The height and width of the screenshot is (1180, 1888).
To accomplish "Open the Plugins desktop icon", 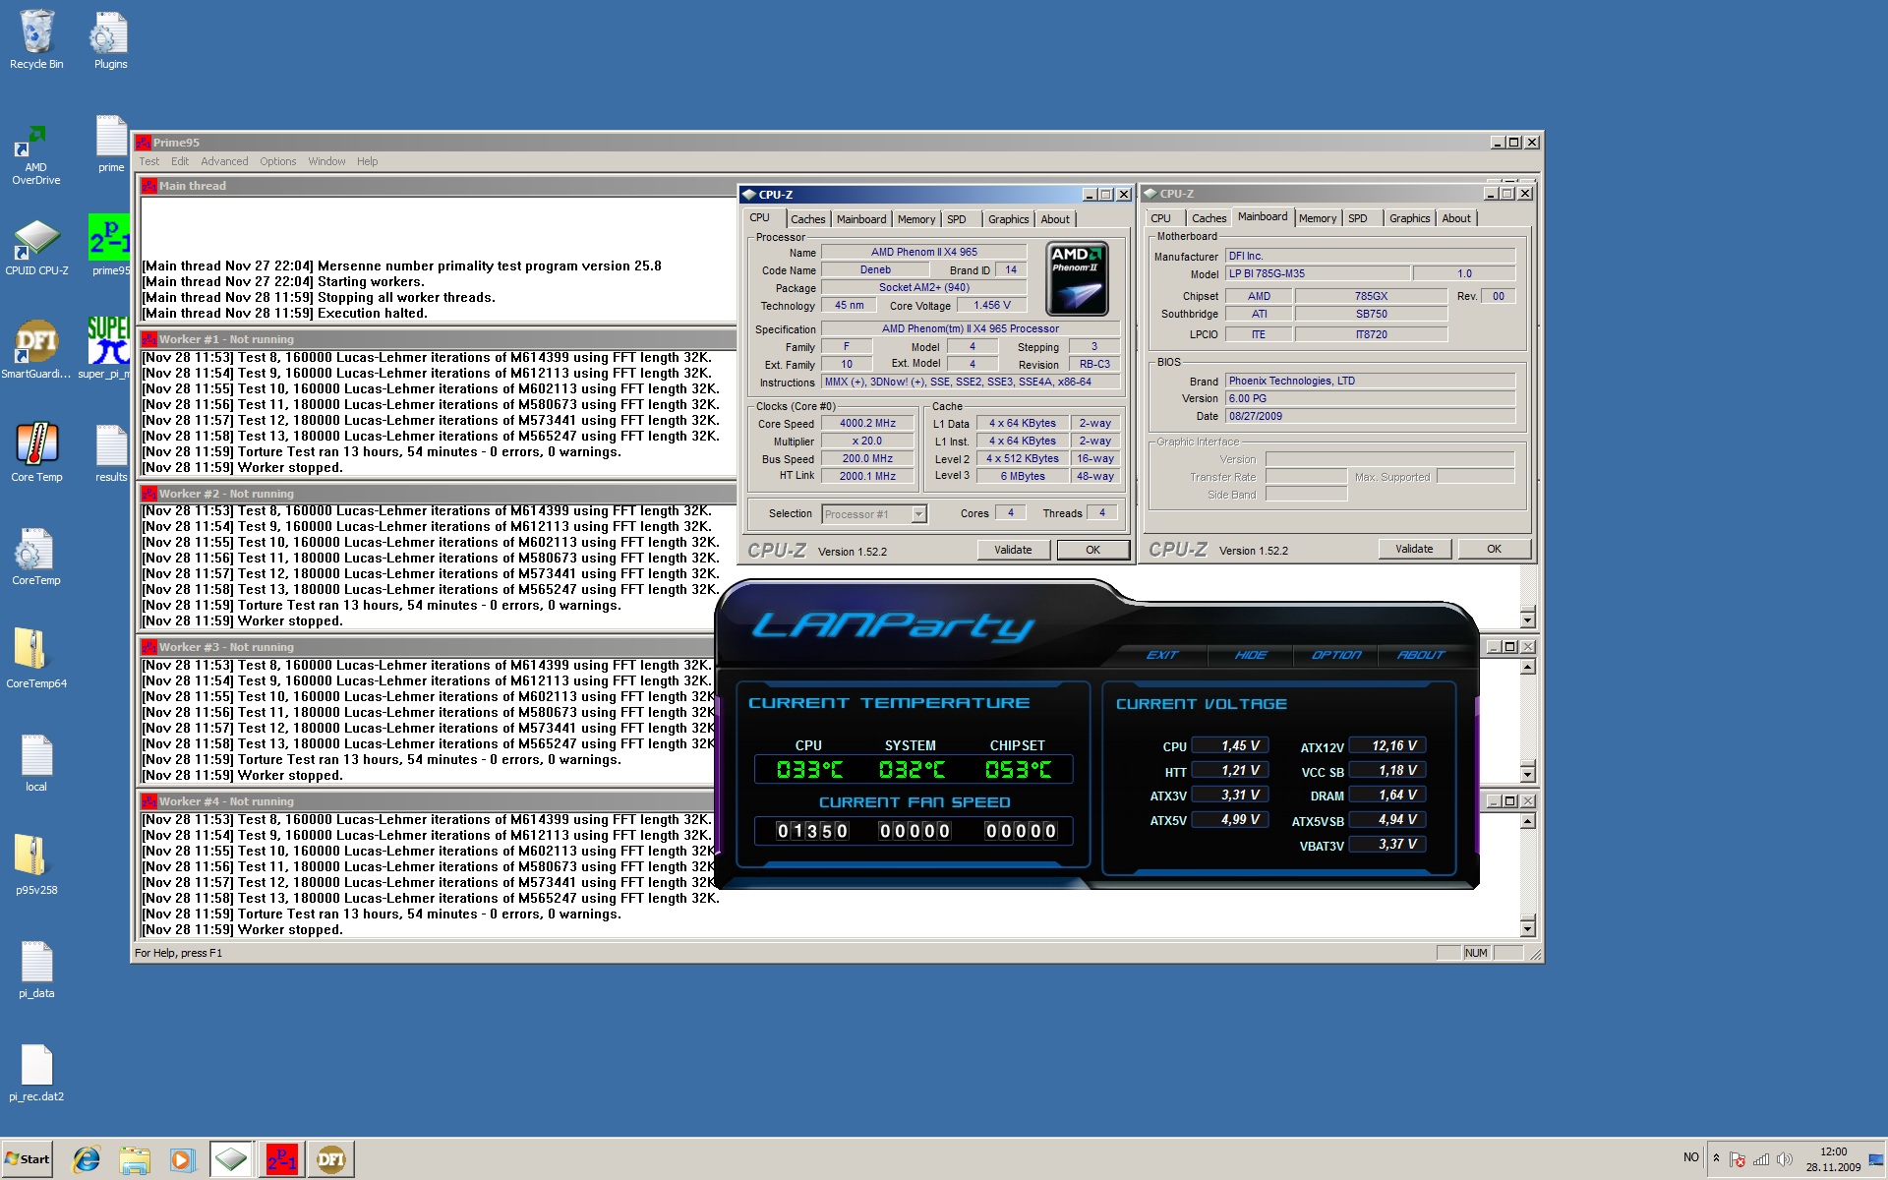I will click(x=110, y=39).
